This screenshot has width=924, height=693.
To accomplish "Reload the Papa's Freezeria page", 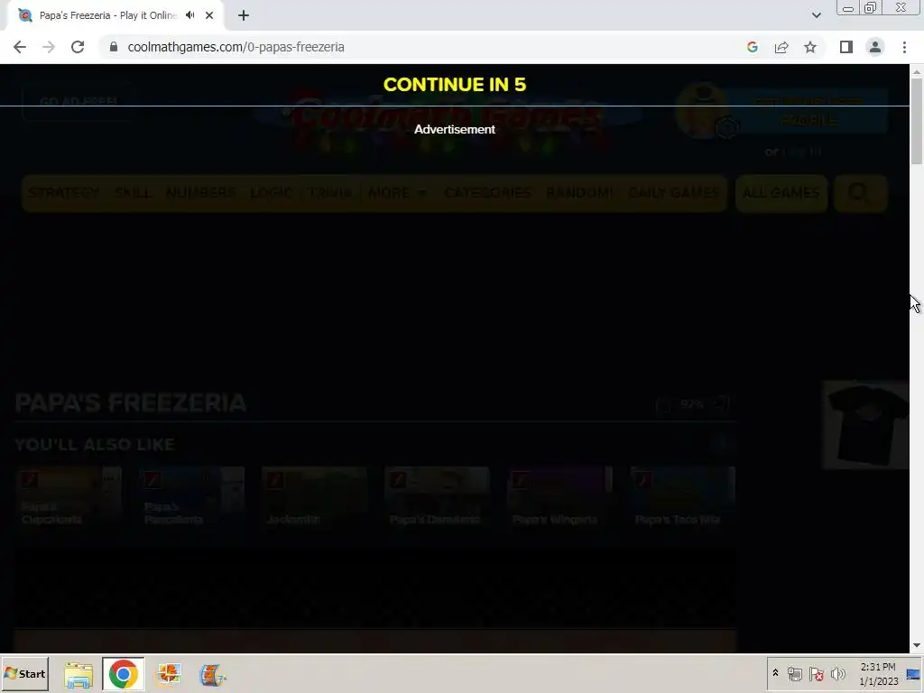I will pos(78,47).
